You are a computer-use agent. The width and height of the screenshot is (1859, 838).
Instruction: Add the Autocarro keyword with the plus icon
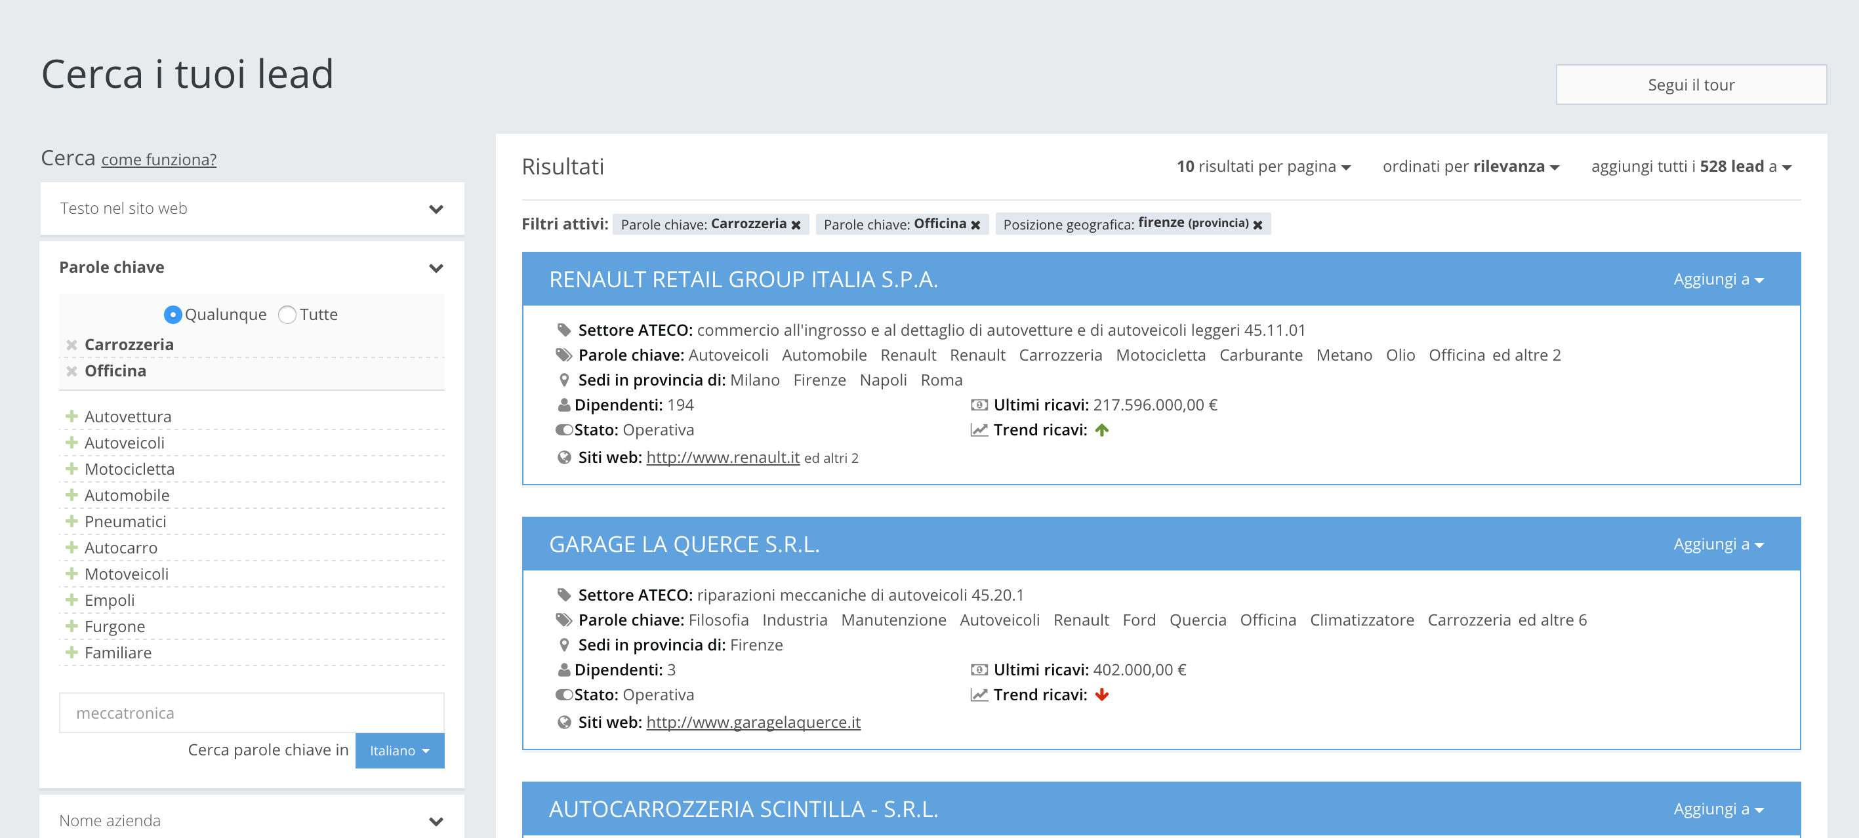point(71,548)
